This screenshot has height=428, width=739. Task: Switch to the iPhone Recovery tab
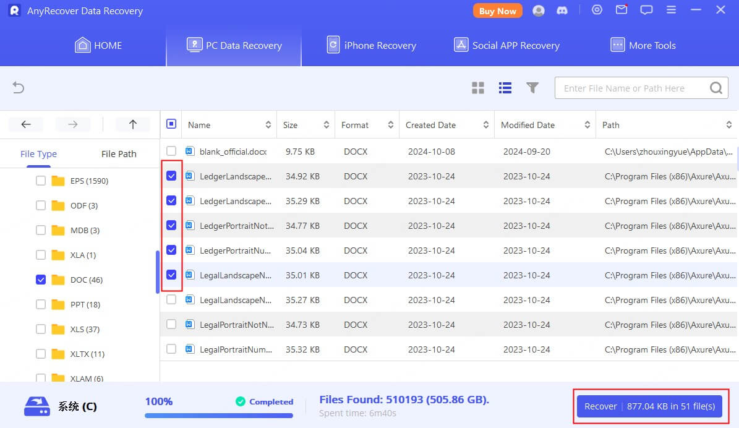[371, 45]
